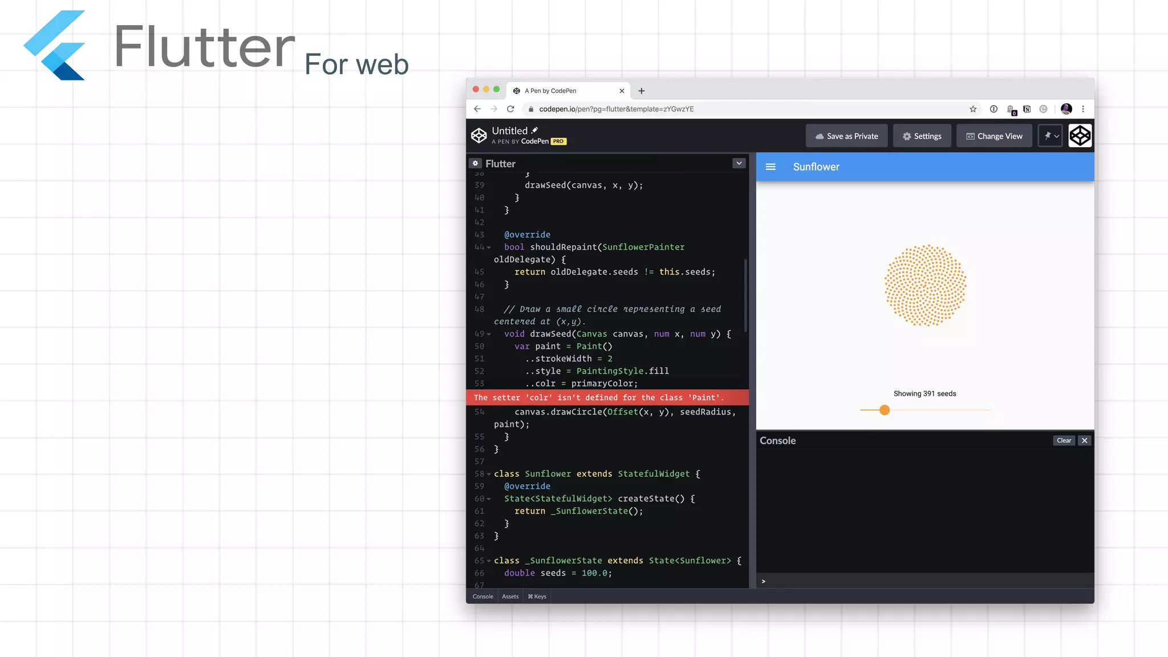Collapse code fold at line 58
Viewport: 1168px width, 657px height.
pyautogui.click(x=489, y=474)
